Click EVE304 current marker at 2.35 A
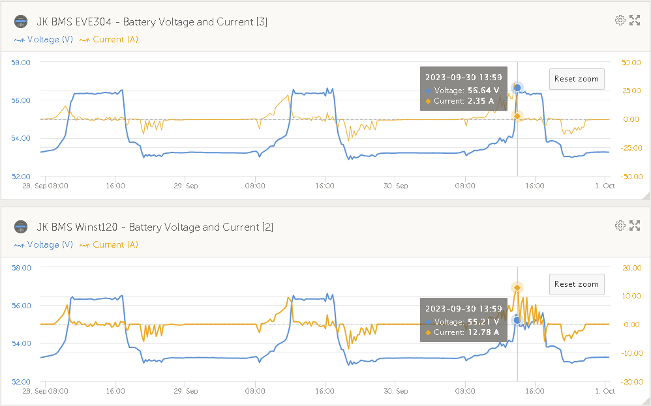Image resolution: width=651 pixels, height=406 pixels. pos(517,116)
